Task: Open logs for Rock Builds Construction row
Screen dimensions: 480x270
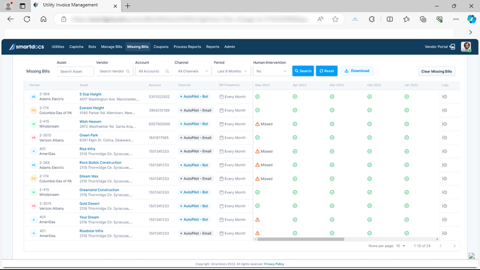Action: tap(445, 165)
